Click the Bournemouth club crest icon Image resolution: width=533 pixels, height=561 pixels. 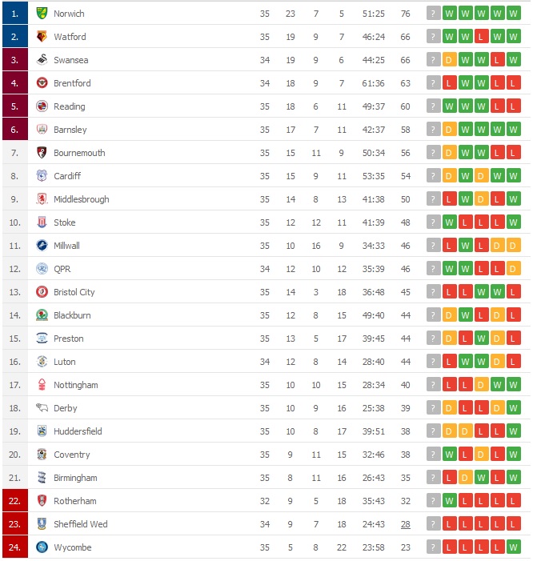tap(42, 153)
